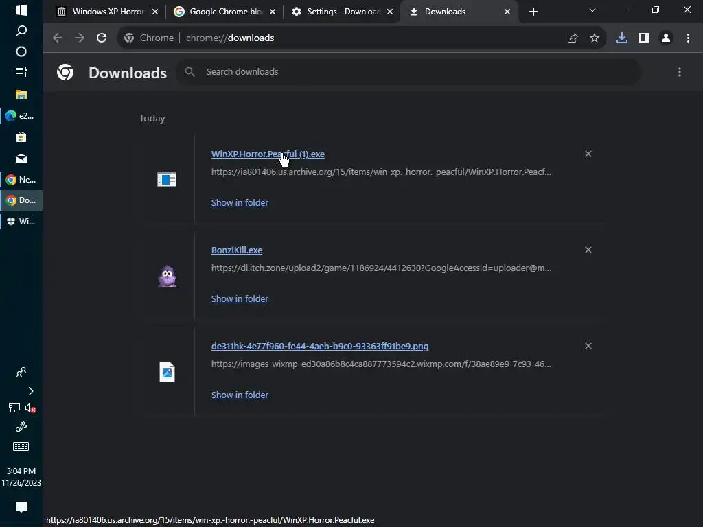The width and height of the screenshot is (703, 527).
Task: Reload the downloads page
Action: point(102,38)
